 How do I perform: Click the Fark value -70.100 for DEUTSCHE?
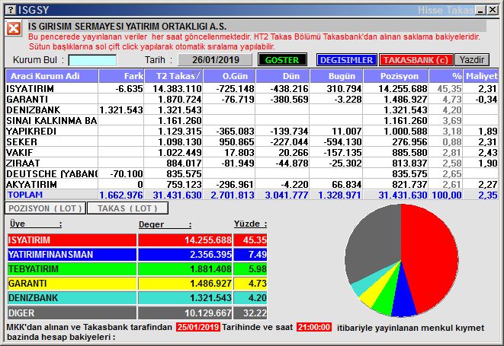127,173
